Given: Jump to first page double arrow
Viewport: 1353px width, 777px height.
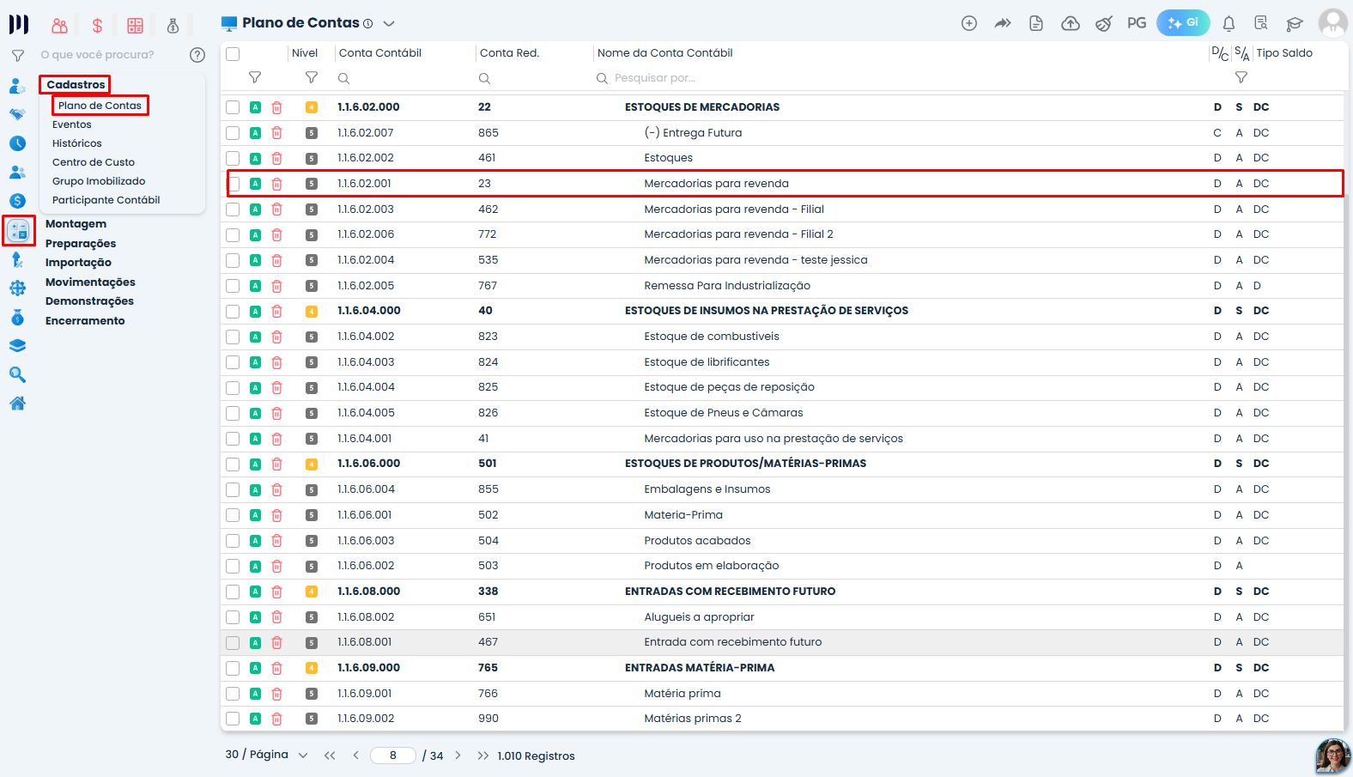Looking at the screenshot, I should pyautogui.click(x=330, y=756).
